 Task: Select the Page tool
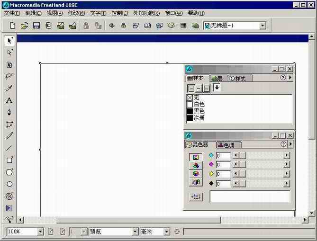[x=9, y=65]
